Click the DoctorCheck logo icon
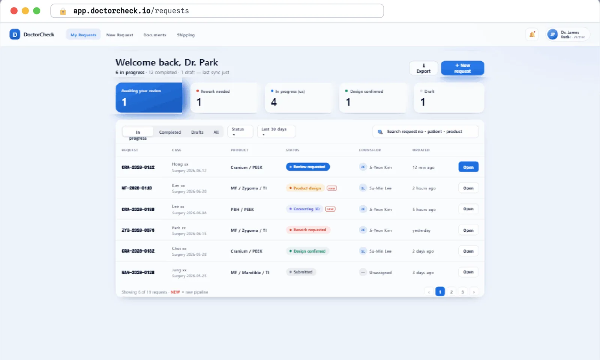 [x=15, y=35]
